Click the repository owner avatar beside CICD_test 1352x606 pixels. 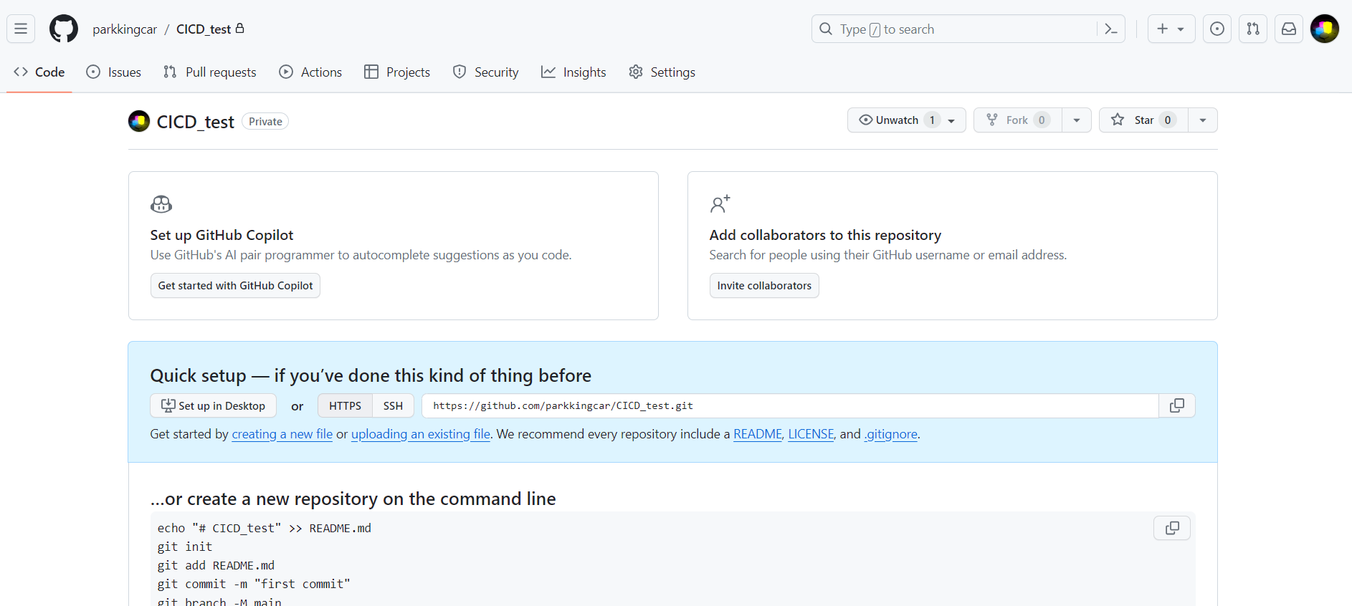[x=139, y=121]
